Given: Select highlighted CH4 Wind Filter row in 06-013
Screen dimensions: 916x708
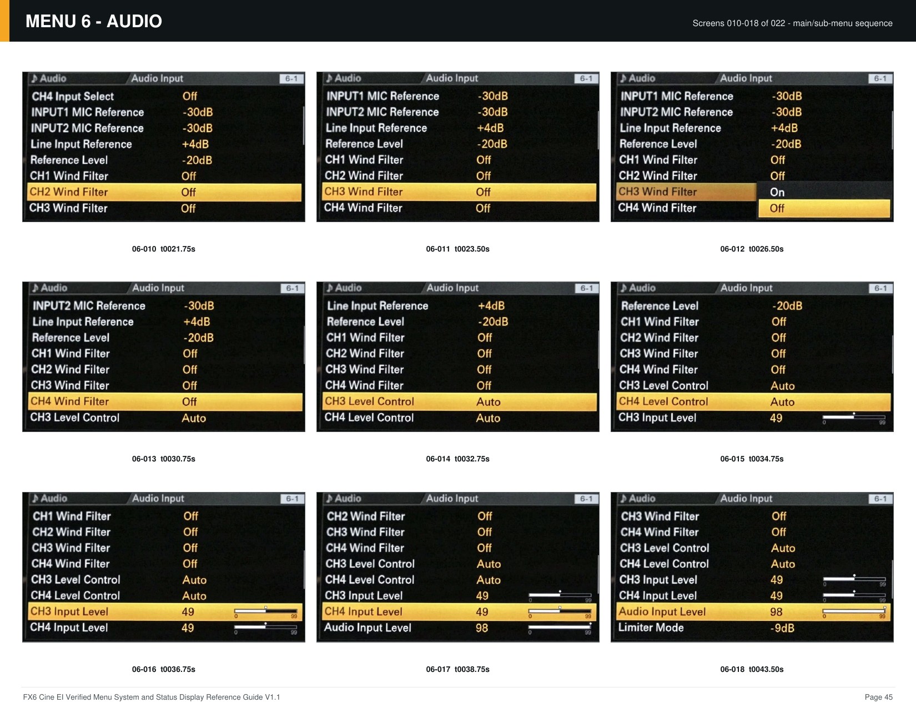Looking at the screenshot, I should pyautogui.click(x=165, y=401).
